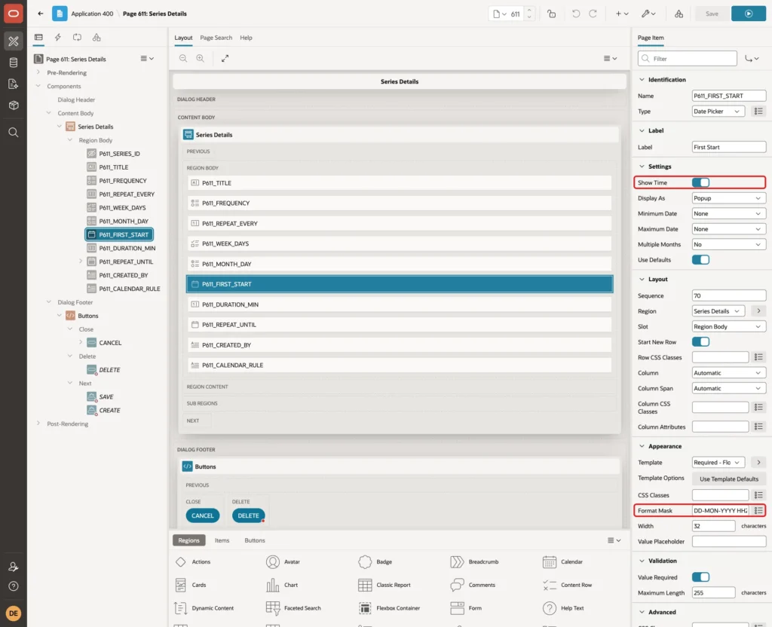The height and width of the screenshot is (627, 772).
Task: Open the Shared Components tab in tree pane
Action: (96, 38)
